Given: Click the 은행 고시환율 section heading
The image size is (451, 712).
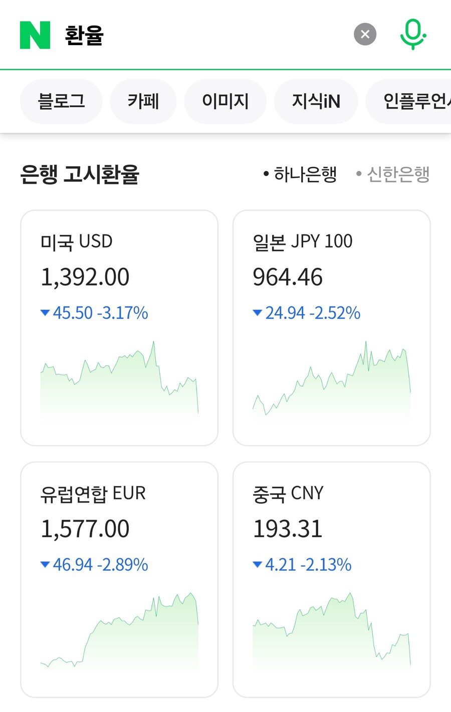Looking at the screenshot, I should point(80,174).
